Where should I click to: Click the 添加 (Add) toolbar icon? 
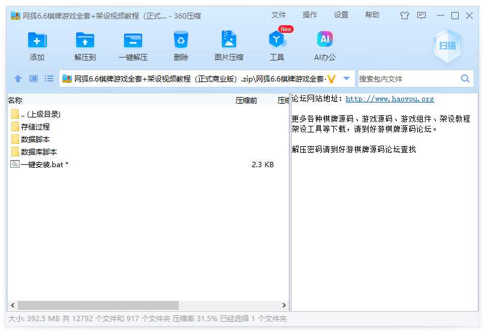point(37,40)
